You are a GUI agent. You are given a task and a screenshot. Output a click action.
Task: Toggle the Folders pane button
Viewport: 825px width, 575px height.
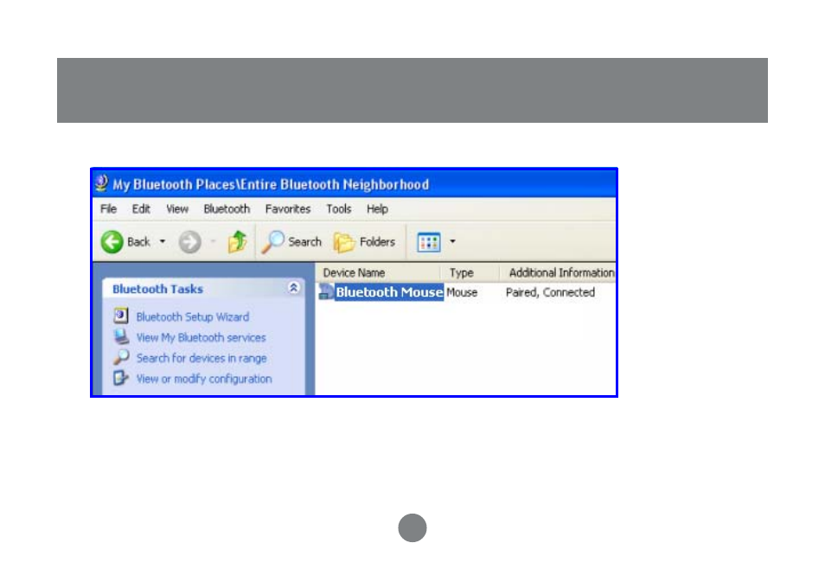(364, 242)
